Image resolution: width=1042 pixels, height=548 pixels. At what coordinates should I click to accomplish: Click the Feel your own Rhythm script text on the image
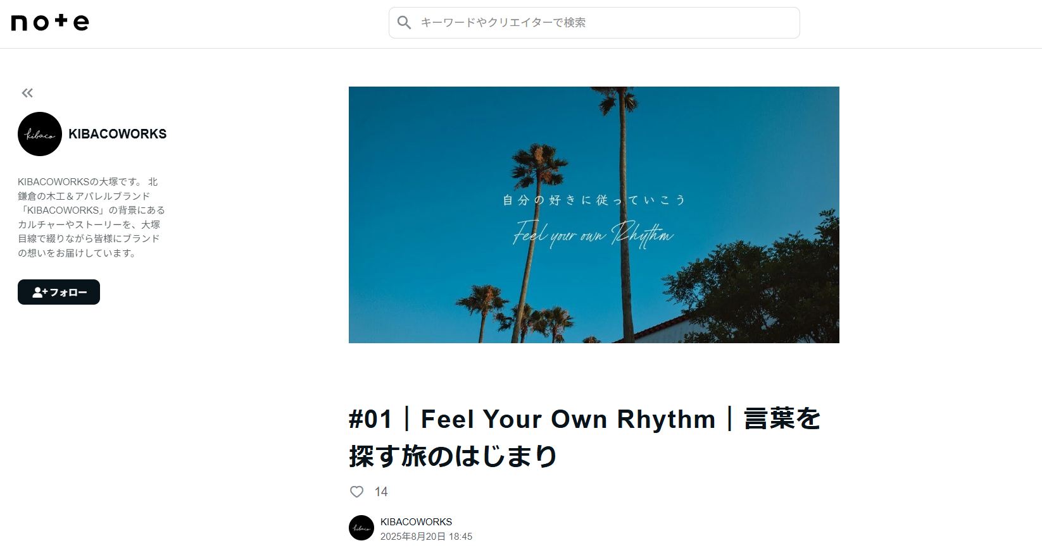point(593,234)
